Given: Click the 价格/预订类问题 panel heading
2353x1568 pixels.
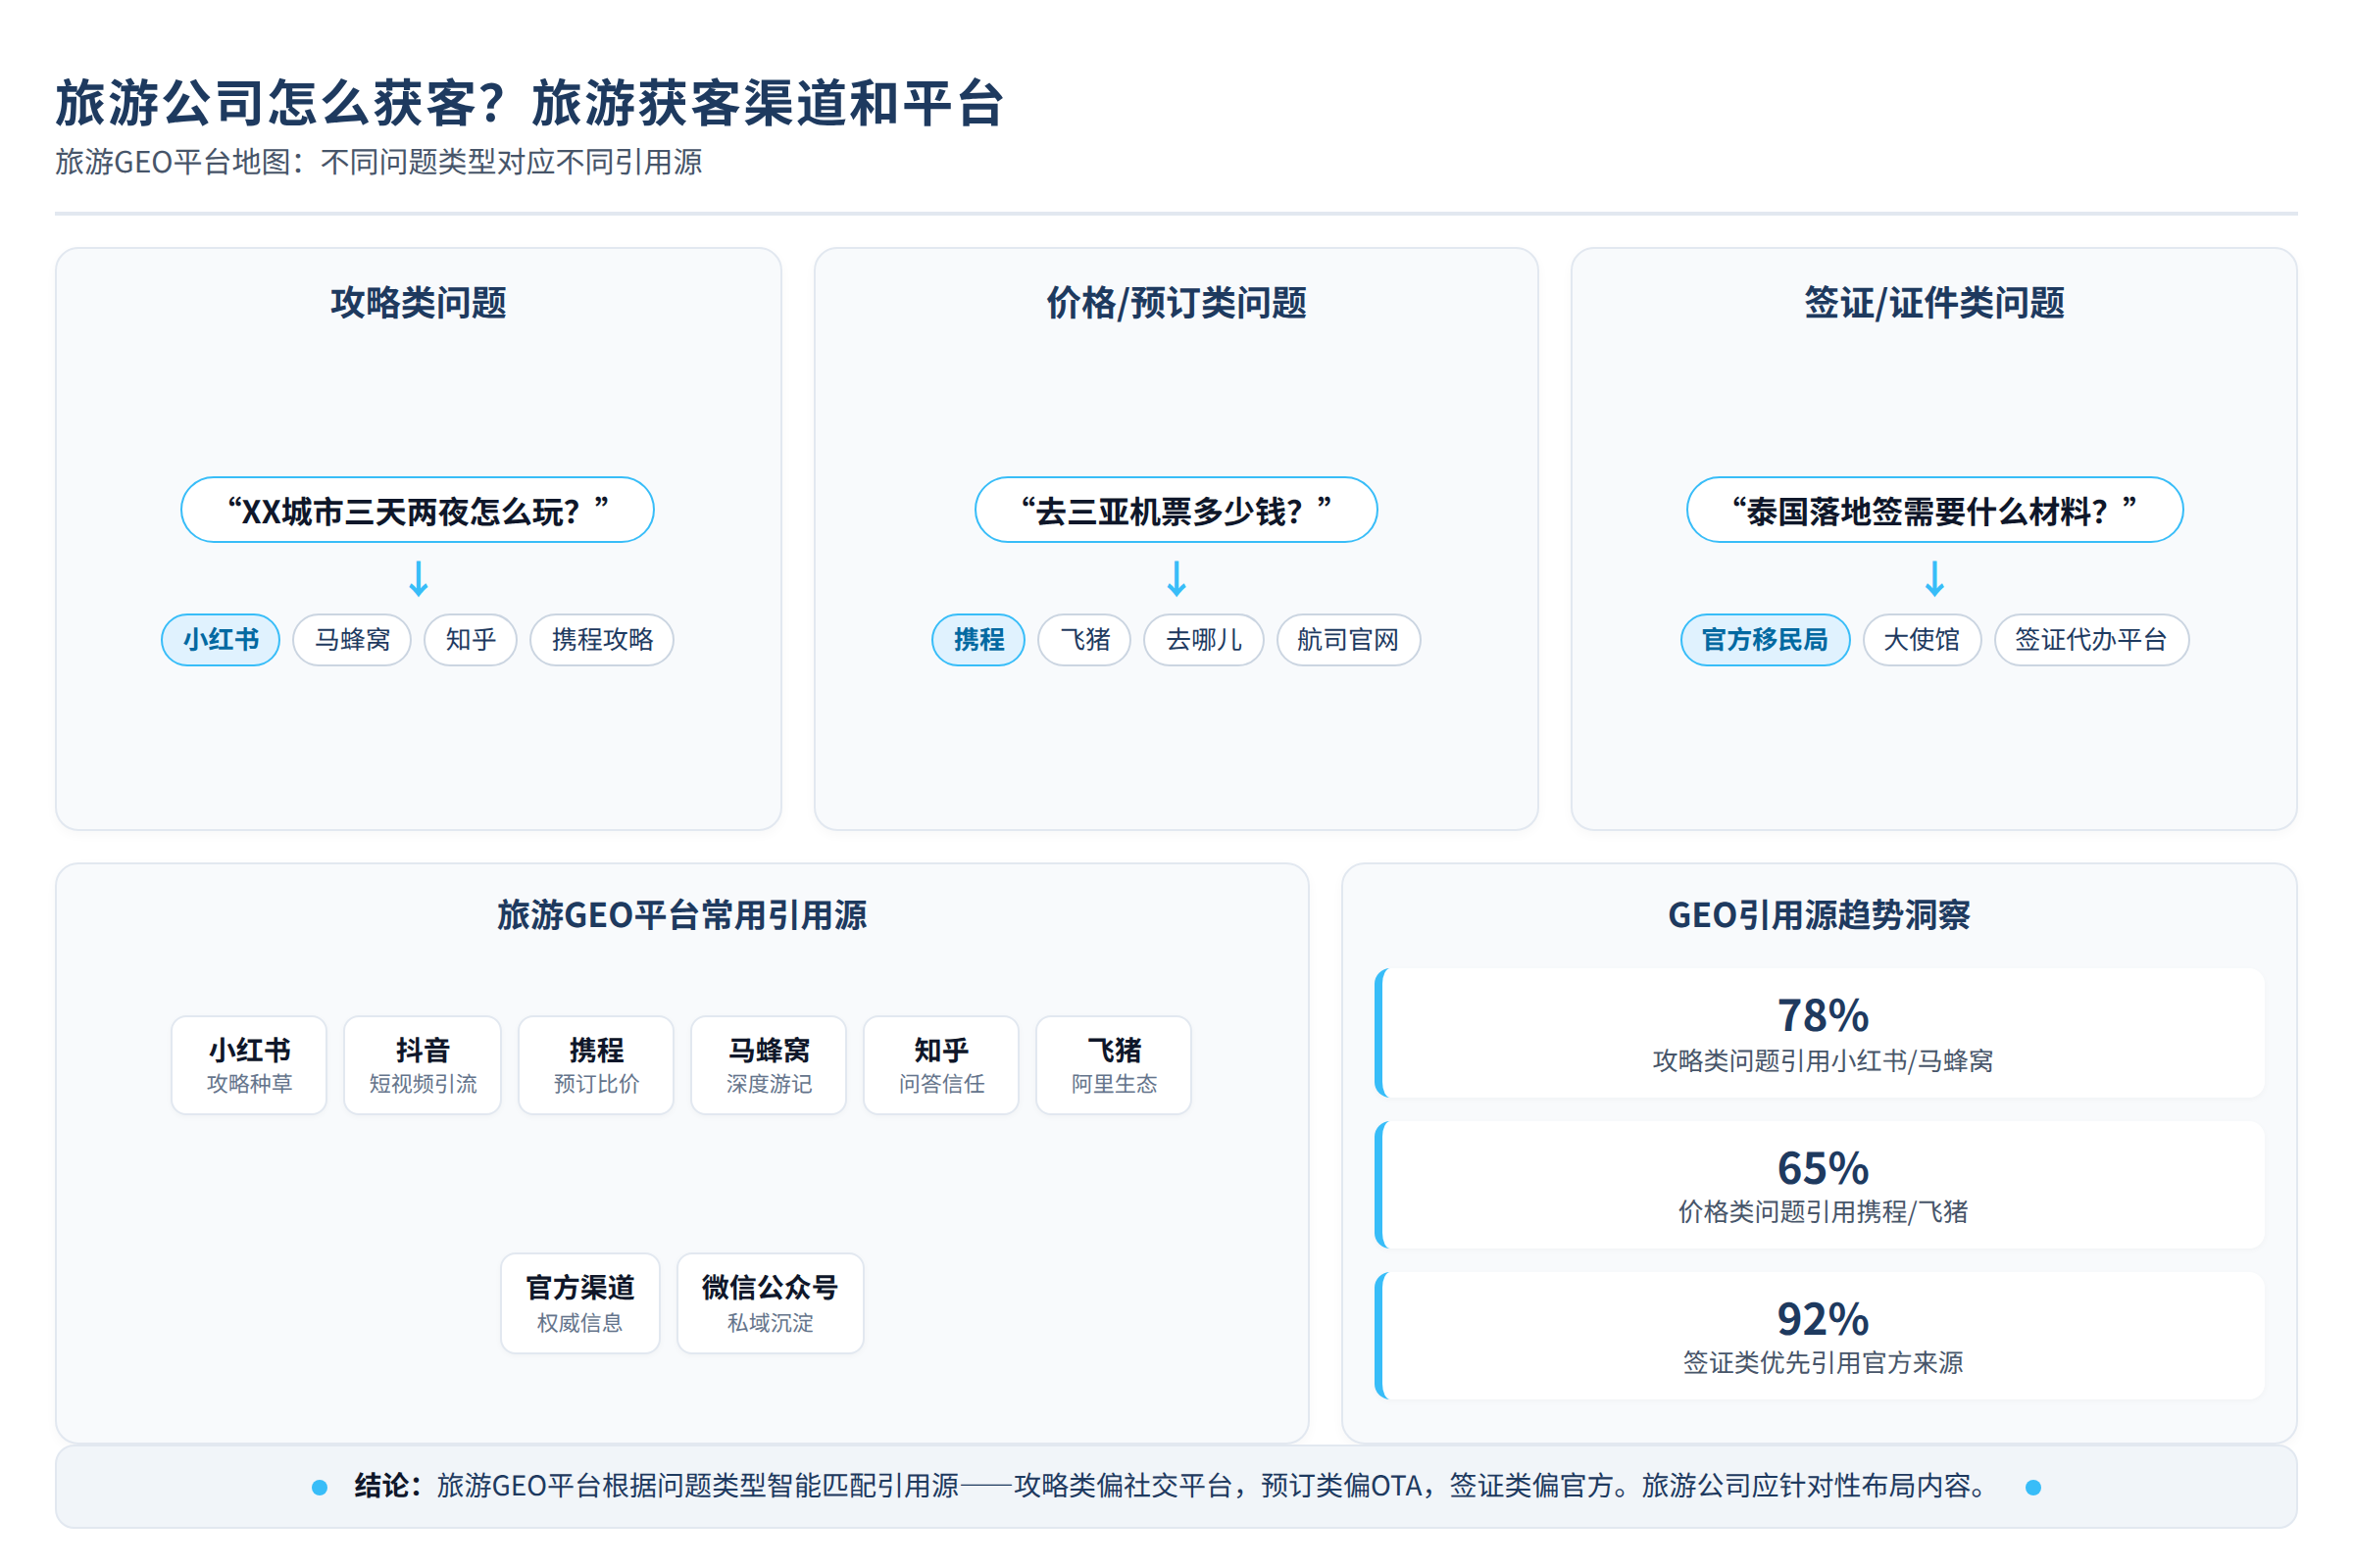Looking at the screenshot, I should pos(1176,303).
